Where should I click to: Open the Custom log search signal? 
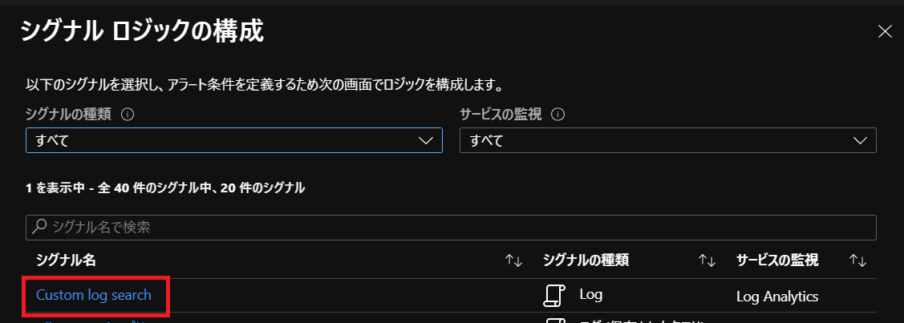[x=94, y=295]
